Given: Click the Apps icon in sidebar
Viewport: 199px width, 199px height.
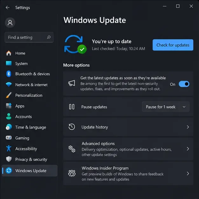Looking at the screenshot, I should (9, 106).
